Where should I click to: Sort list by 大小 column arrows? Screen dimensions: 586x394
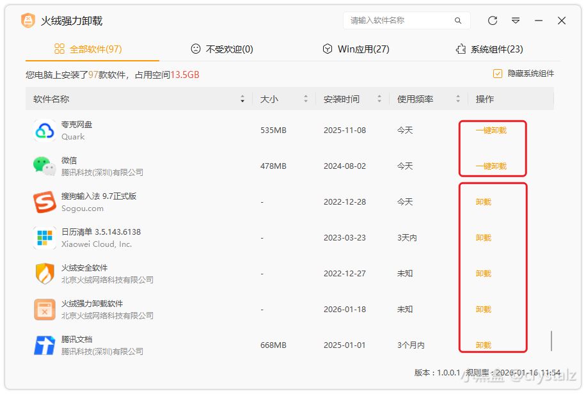tap(306, 99)
